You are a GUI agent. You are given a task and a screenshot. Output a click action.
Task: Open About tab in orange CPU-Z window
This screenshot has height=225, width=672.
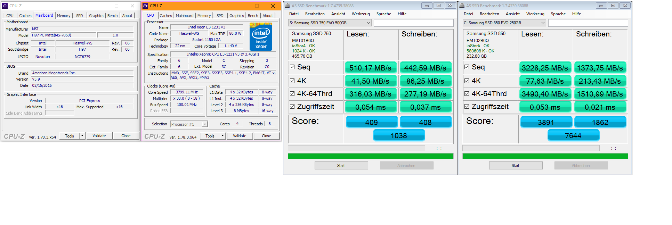(268, 16)
